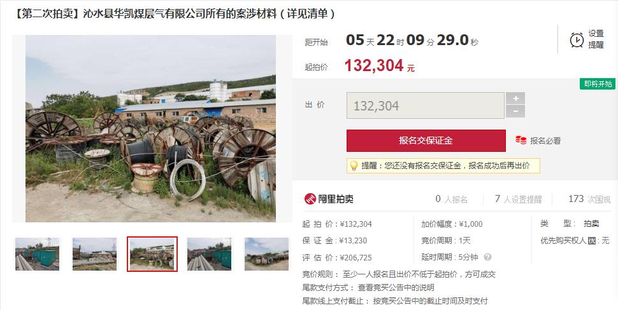Click the auction title text
618x310 pixels.
click(x=174, y=14)
